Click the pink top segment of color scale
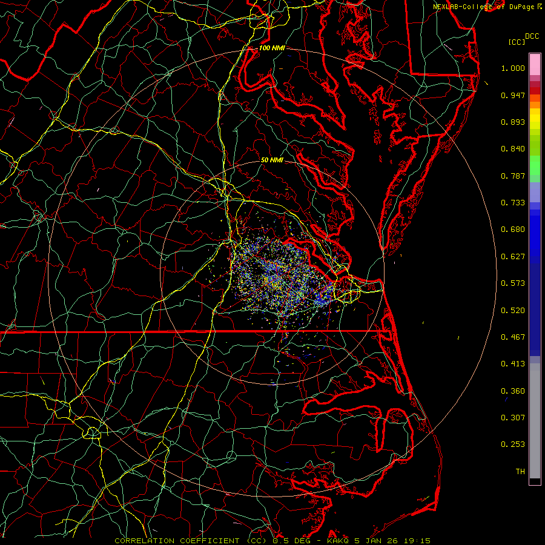Viewport: 545px width, 545px height. point(535,64)
